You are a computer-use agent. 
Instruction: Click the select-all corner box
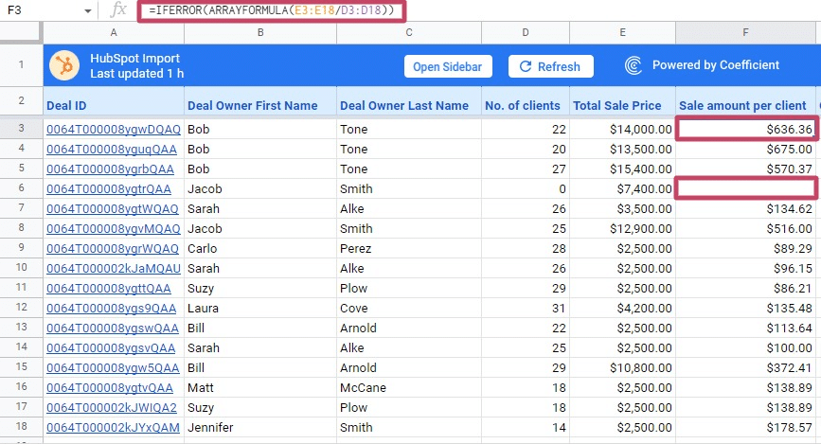20,32
